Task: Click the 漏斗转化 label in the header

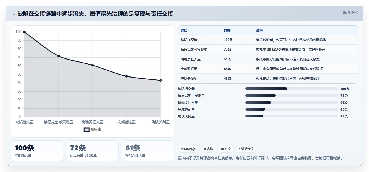Action: pyautogui.click(x=350, y=12)
